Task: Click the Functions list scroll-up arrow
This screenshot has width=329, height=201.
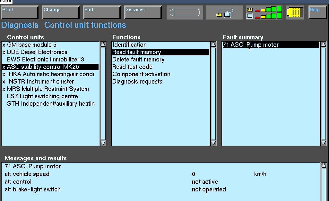Action: (213, 44)
